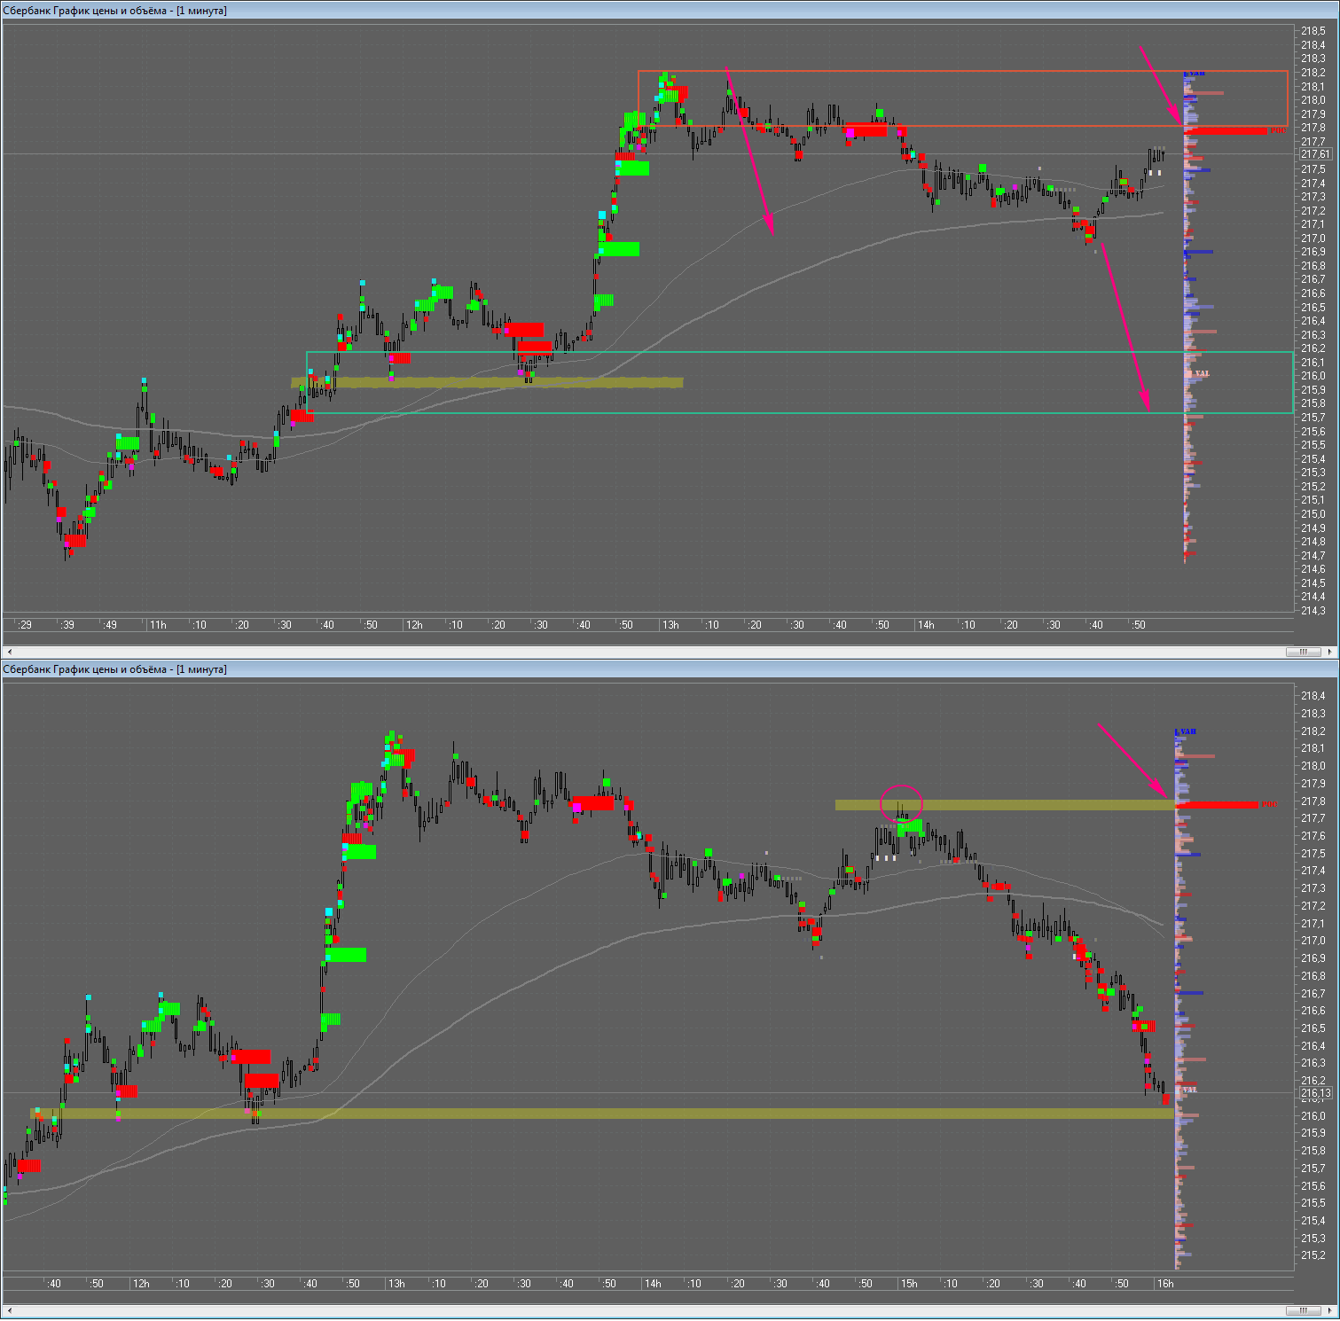
Task: Click the :39 time label on top chart
Action: pyautogui.click(x=67, y=625)
